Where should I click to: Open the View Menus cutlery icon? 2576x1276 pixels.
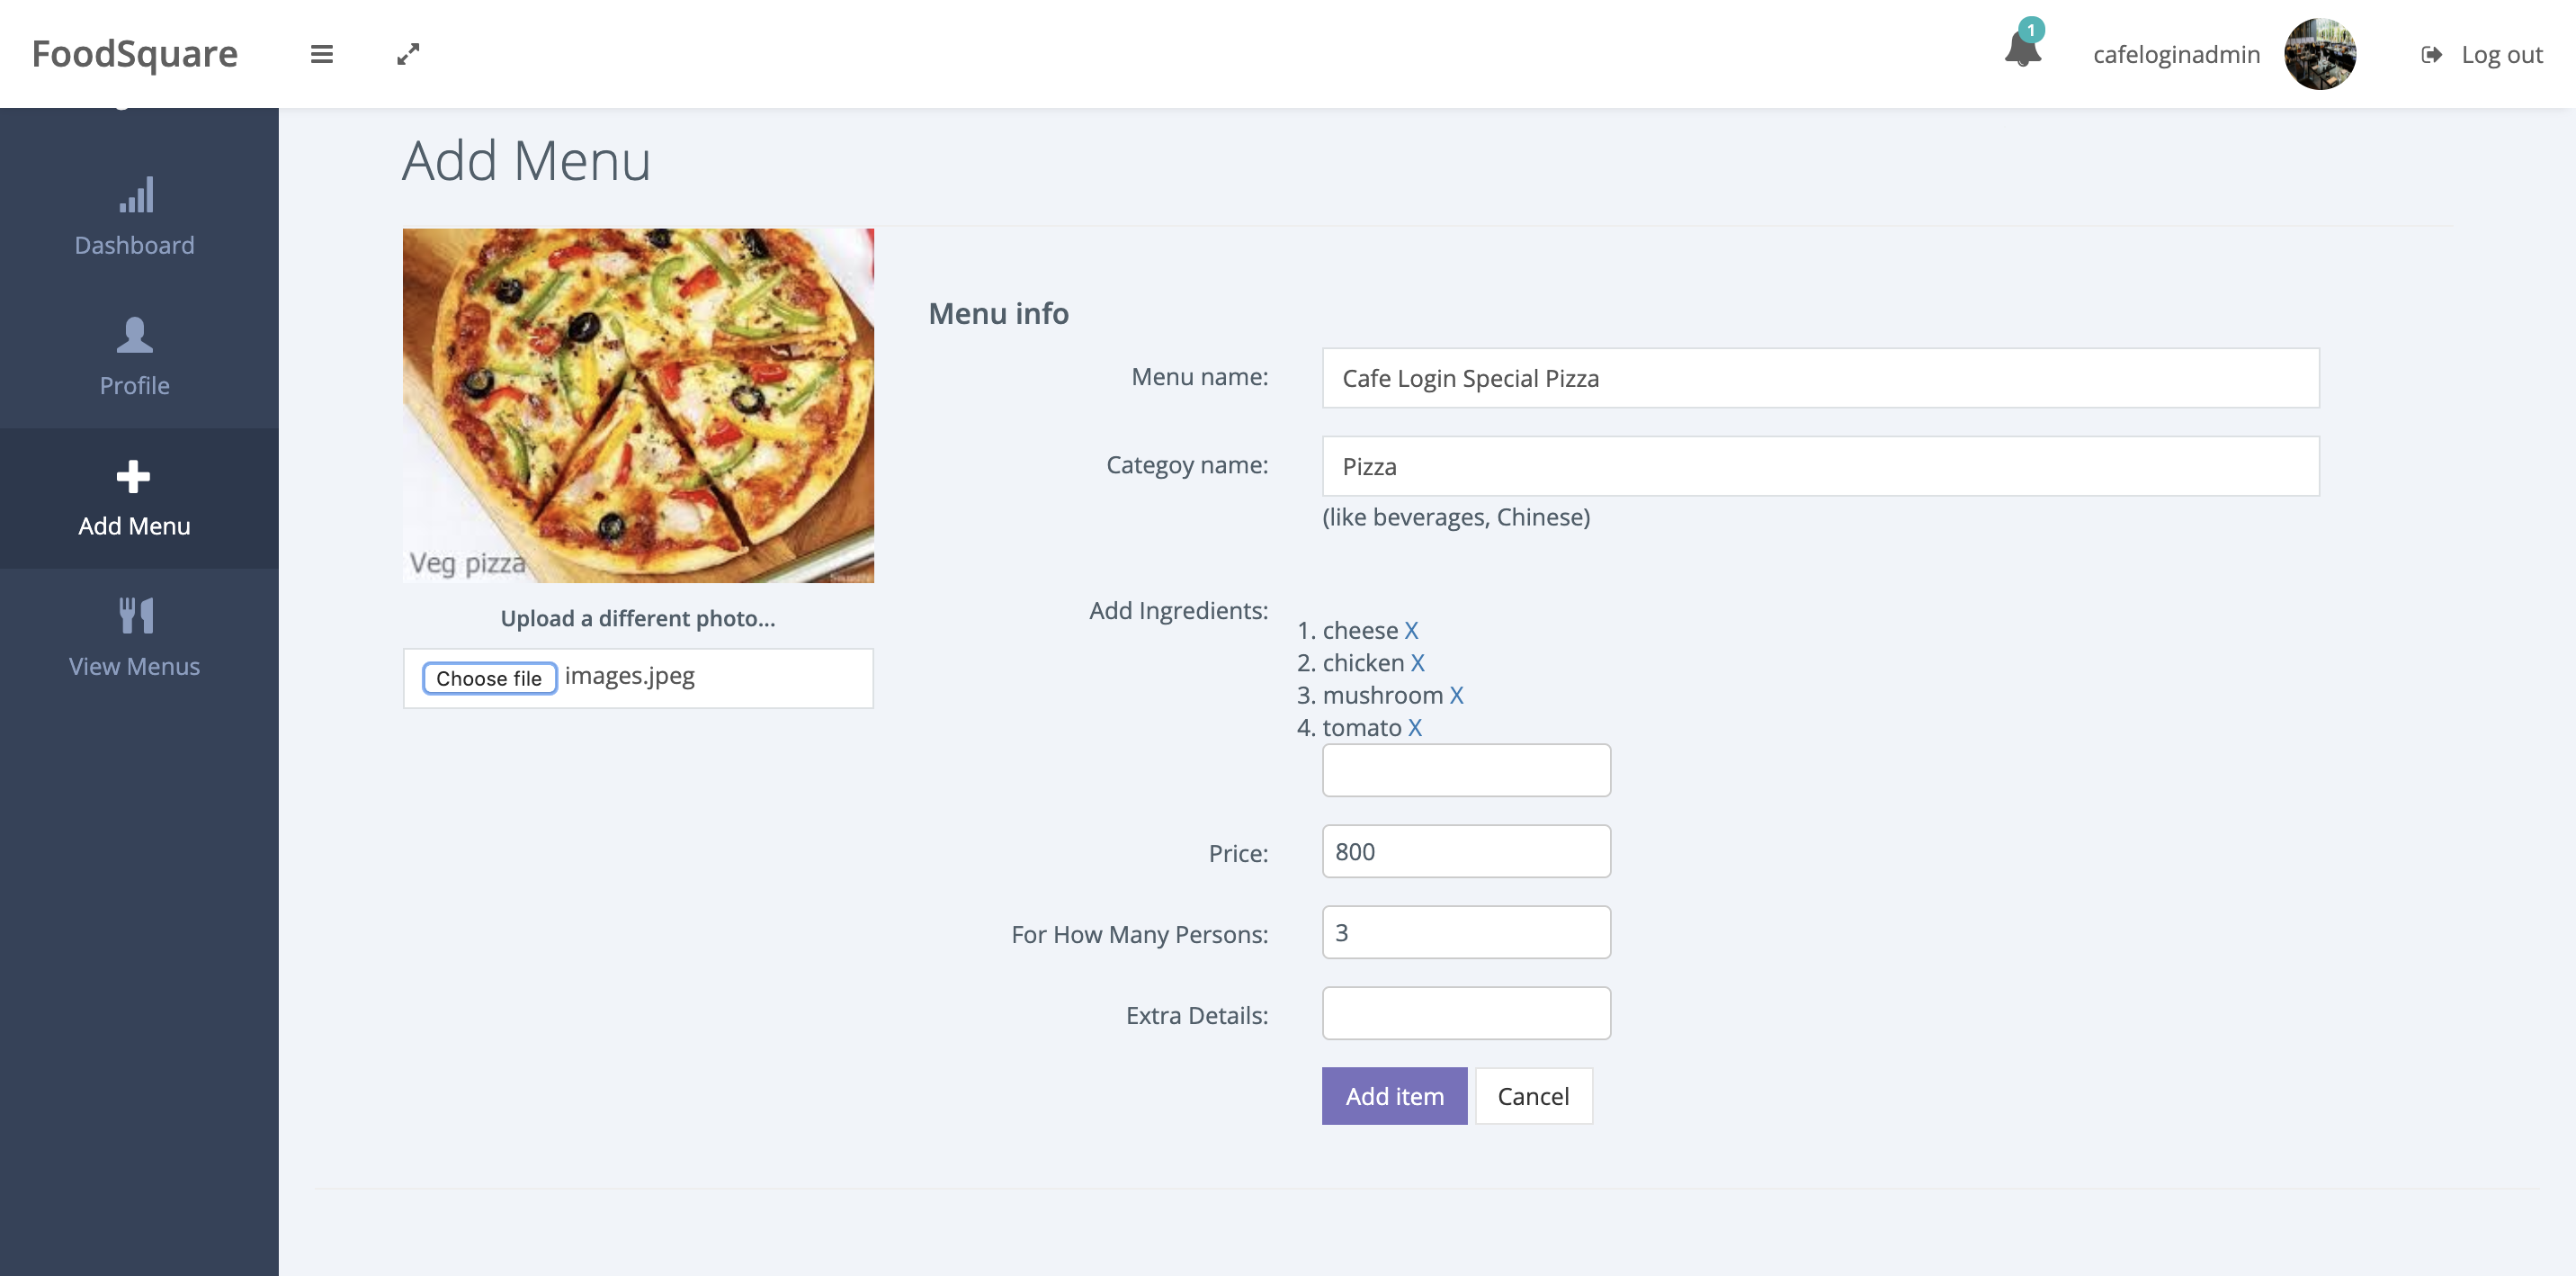tap(135, 616)
